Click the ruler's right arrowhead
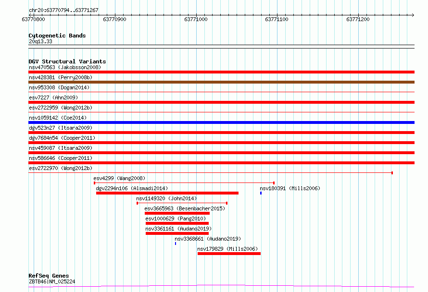Image resolution: width=428 pixels, height=292 pixels. coord(413,15)
